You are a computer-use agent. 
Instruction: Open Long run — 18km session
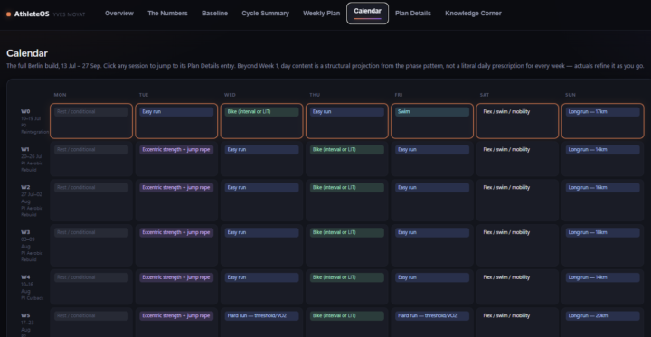[x=602, y=232]
